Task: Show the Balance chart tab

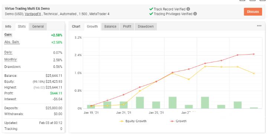Action: click(110, 26)
